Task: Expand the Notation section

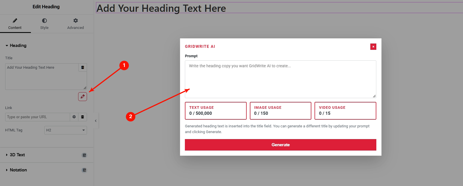Action: click(x=18, y=170)
